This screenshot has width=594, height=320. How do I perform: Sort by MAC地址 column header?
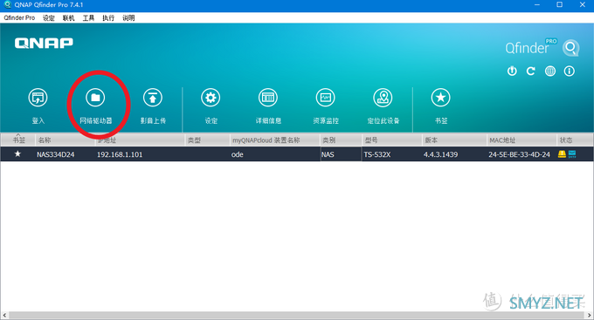521,140
